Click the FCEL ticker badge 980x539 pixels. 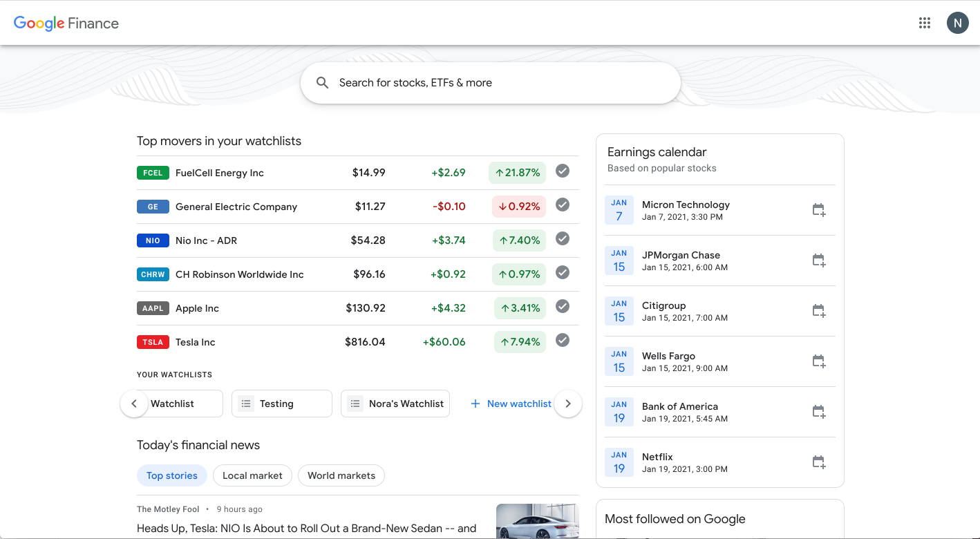click(x=153, y=173)
